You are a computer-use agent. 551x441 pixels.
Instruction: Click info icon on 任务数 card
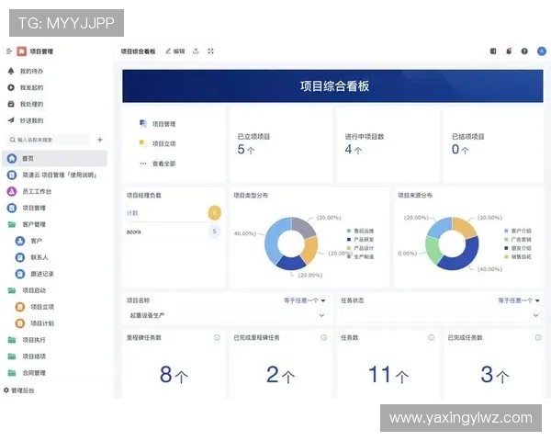click(432, 337)
